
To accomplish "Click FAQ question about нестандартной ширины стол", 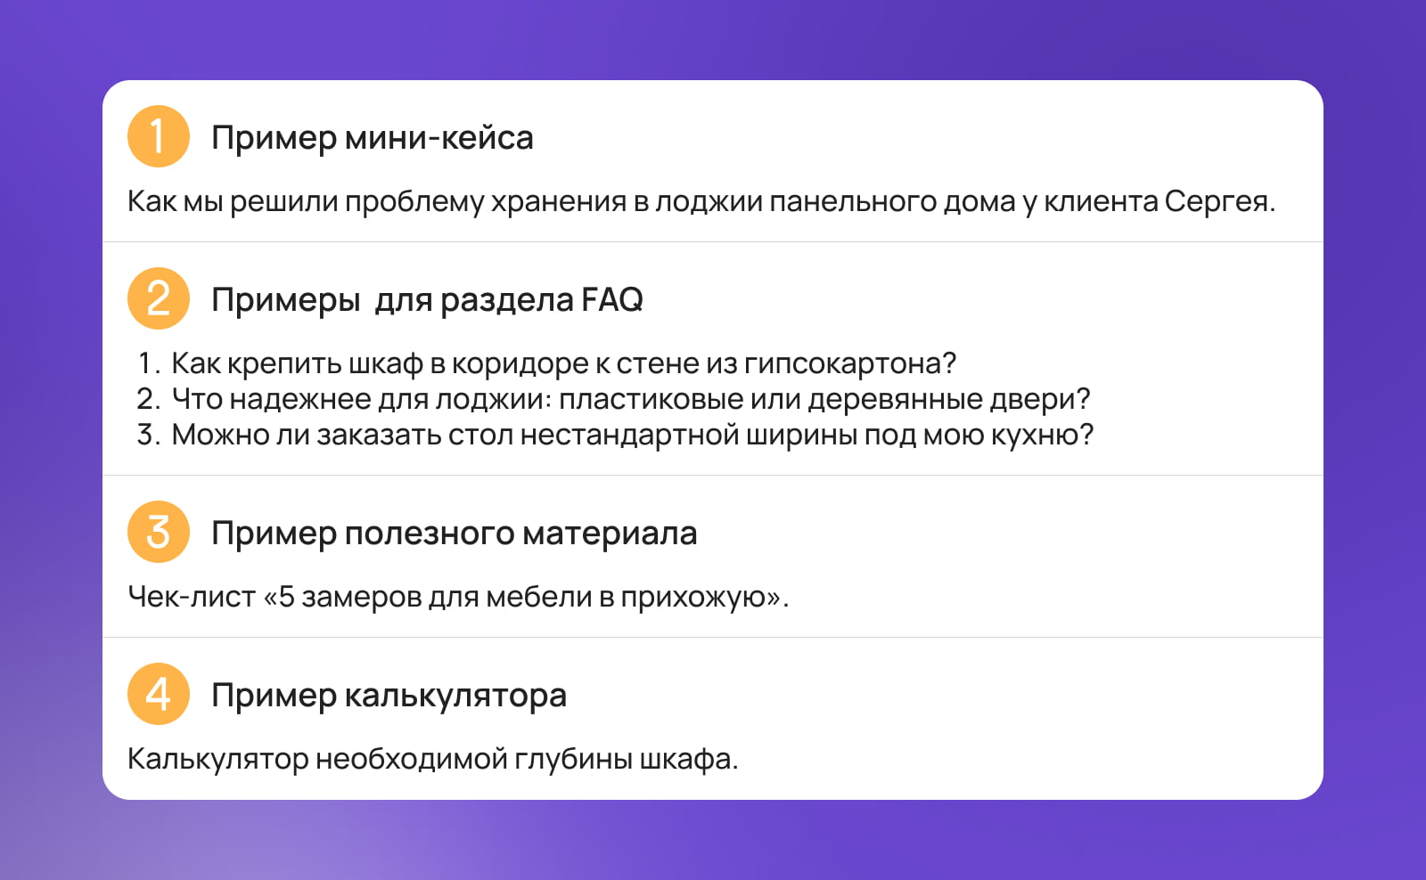I will pos(632,435).
